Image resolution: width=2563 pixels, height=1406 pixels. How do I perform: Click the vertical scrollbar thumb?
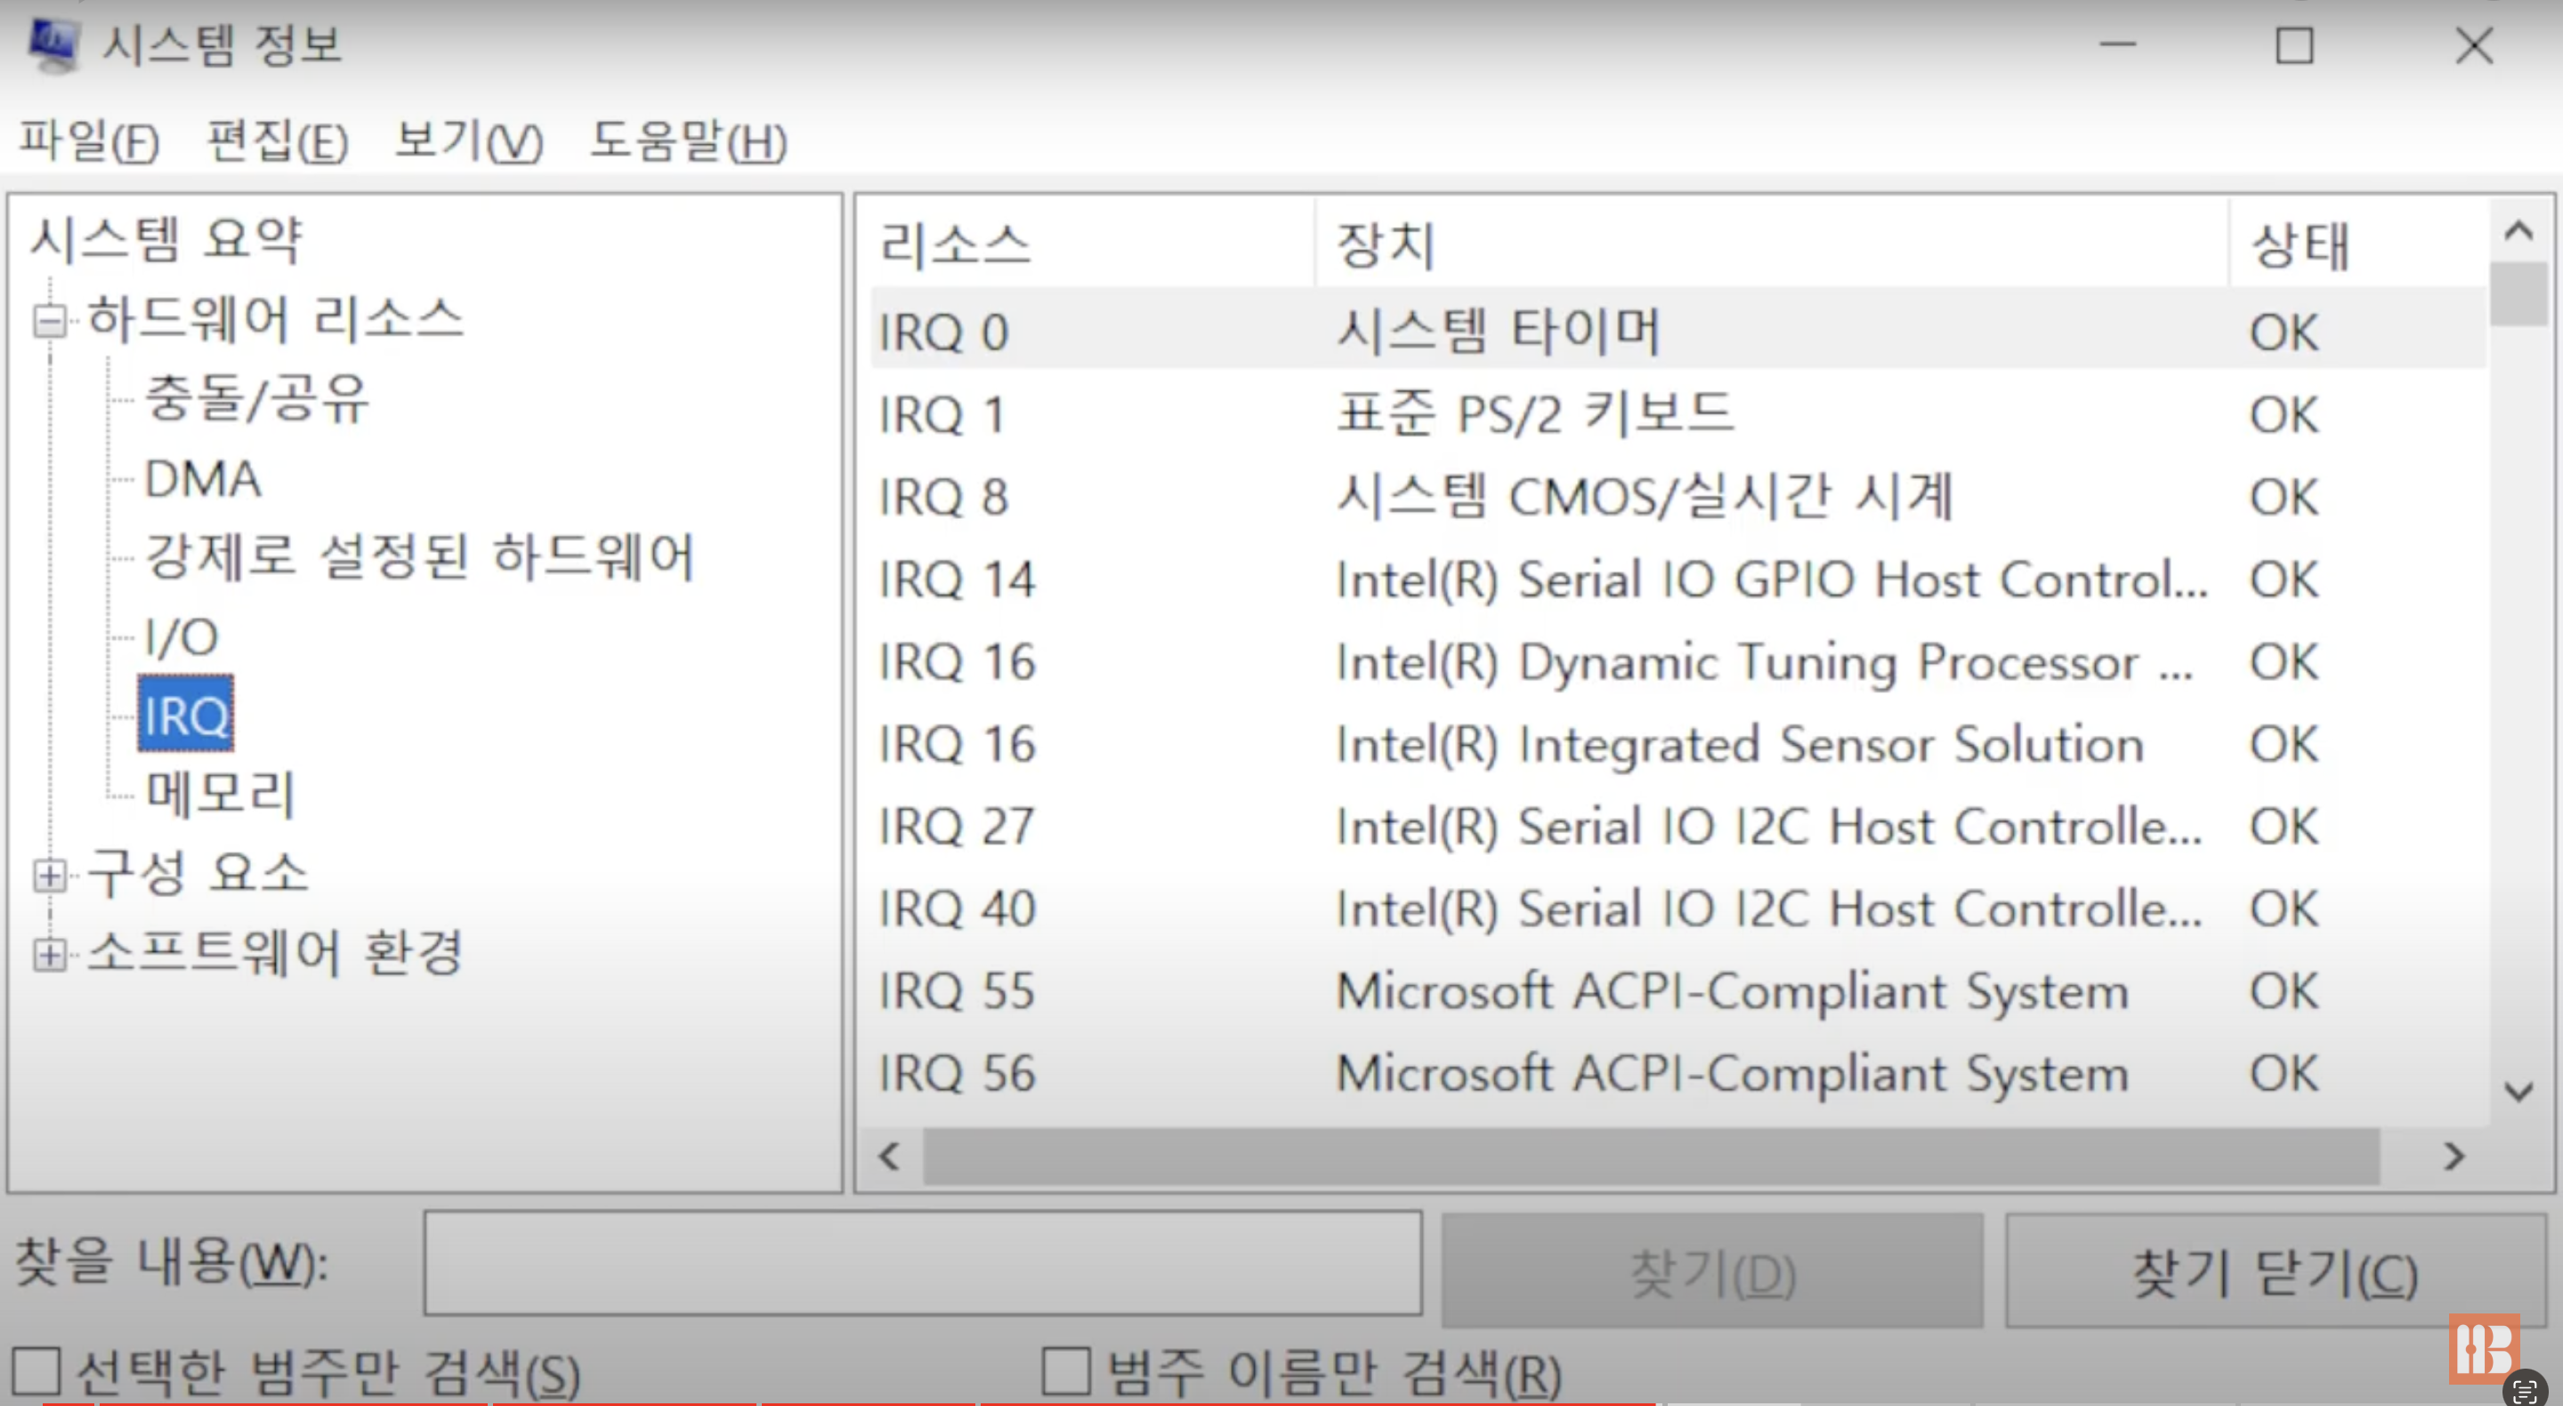coord(2519,295)
